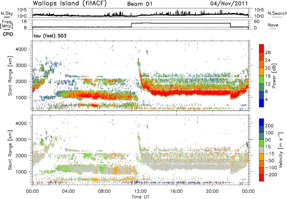Click the "-200" label on Velocity colorbar
The image size is (287, 199).
coord(271,175)
